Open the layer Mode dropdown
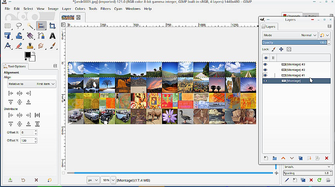 click(x=290, y=35)
